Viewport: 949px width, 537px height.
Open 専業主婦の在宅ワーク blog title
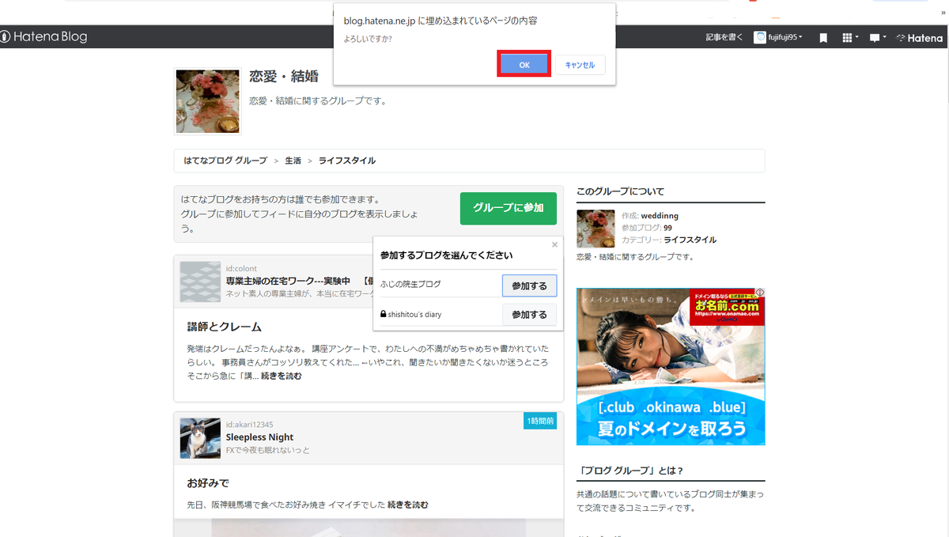(x=299, y=281)
